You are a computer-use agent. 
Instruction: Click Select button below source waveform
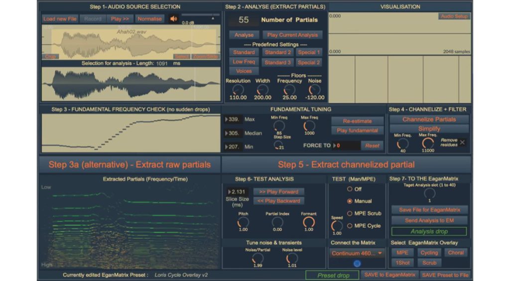click(181, 57)
